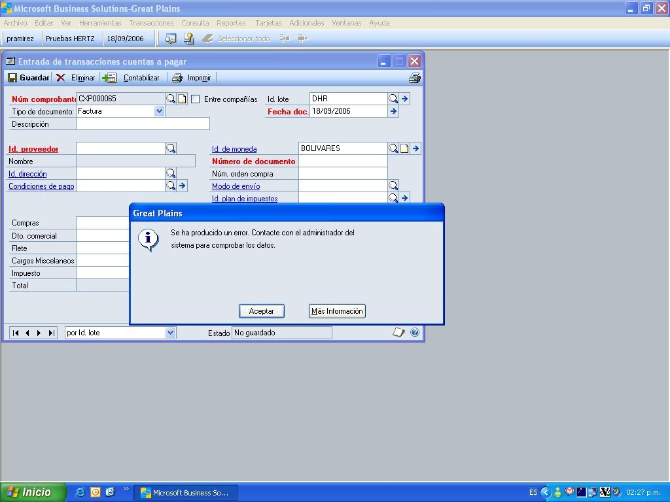Go to the next record navigation button
The image size is (670, 502).
39,333
